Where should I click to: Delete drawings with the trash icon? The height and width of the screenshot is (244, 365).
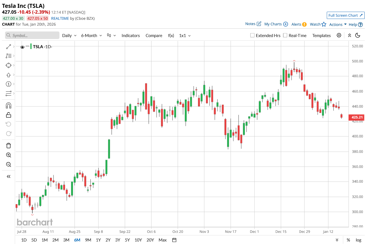point(8,145)
